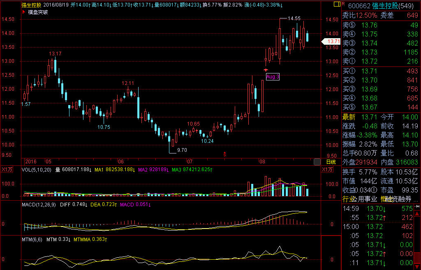Click the 行业 industry link
This screenshot has width=421, height=270.
click(349, 199)
